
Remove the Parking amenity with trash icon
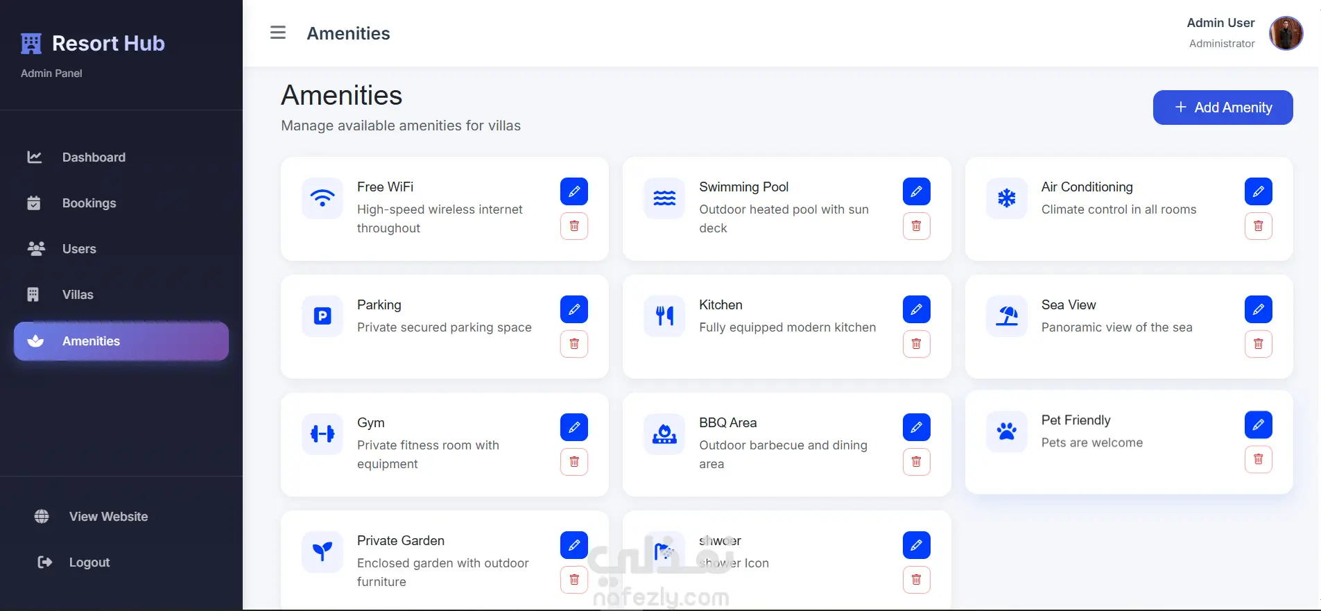574,344
